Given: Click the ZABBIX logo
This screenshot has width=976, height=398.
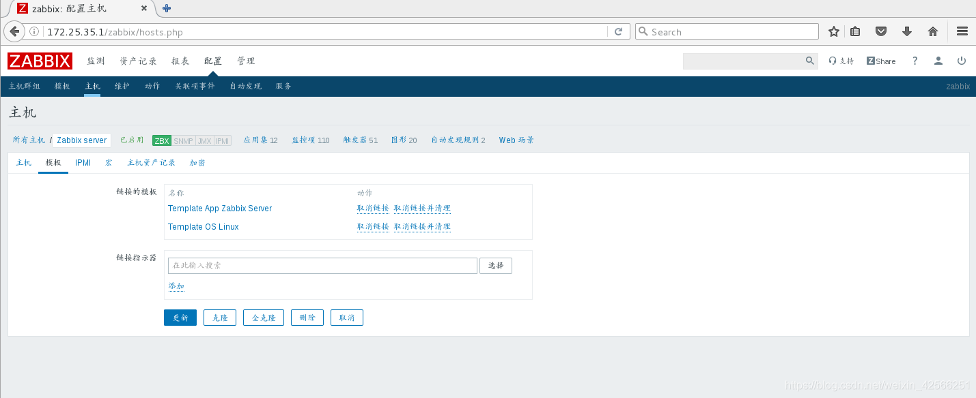Looking at the screenshot, I should click(x=40, y=61).
